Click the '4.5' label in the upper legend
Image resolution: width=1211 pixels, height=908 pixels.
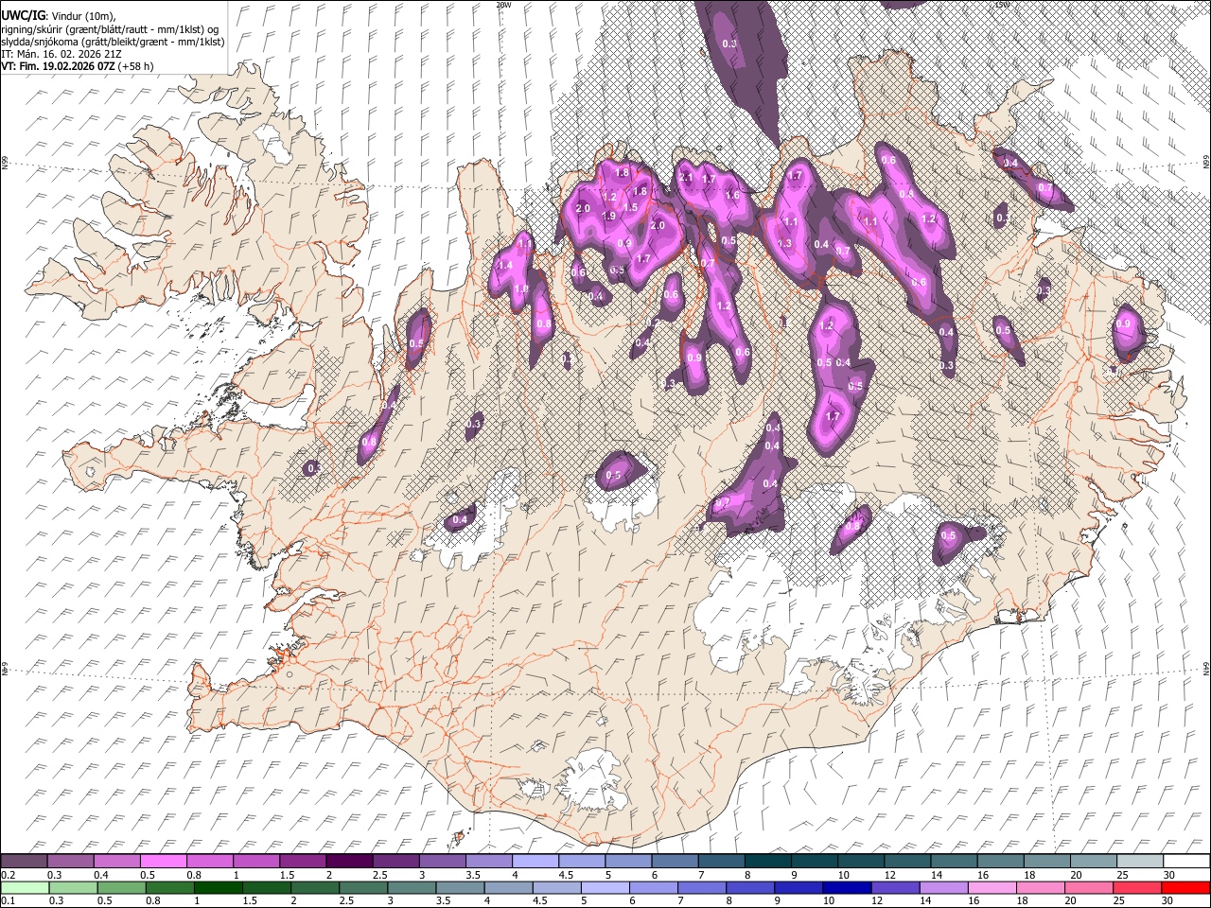(565, 875)
